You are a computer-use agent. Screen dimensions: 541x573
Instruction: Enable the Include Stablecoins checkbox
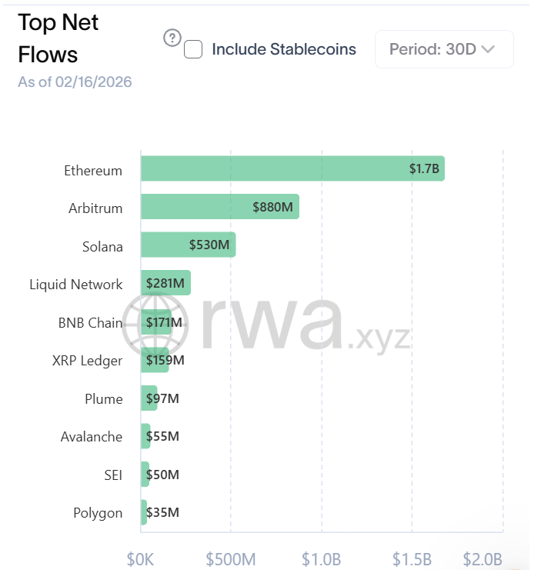[194, 50]
